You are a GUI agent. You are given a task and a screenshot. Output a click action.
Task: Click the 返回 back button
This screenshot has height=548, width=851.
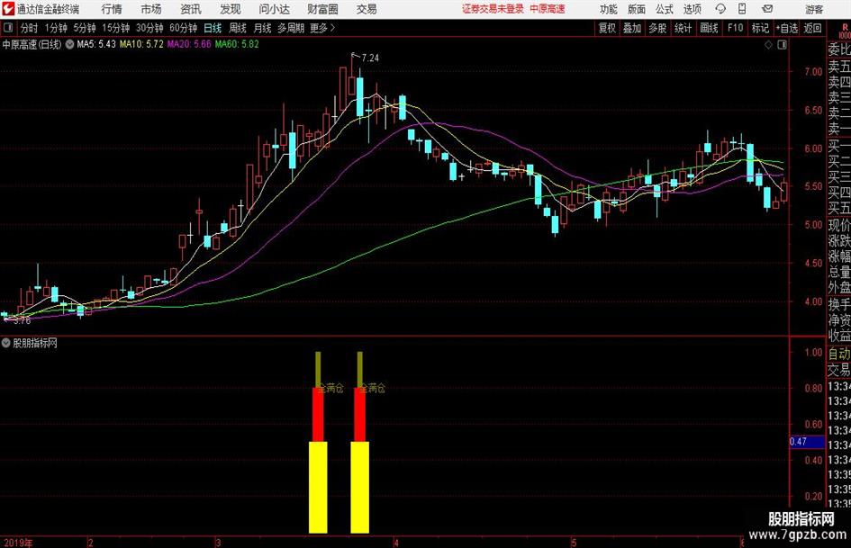812,28
